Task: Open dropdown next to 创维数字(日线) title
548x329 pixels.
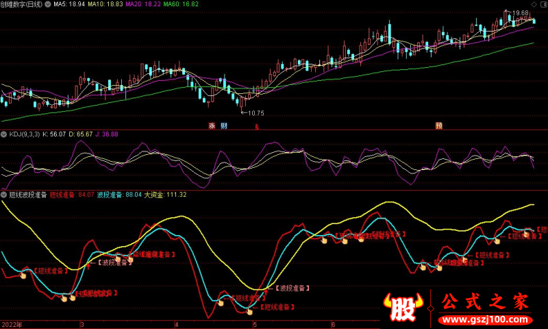Action: pyautogui.click(x=48, y=4)
